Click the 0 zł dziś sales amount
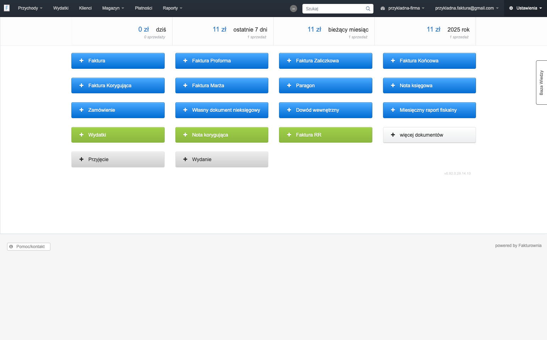This screenshot has width=547, height=340. (144, 29)
